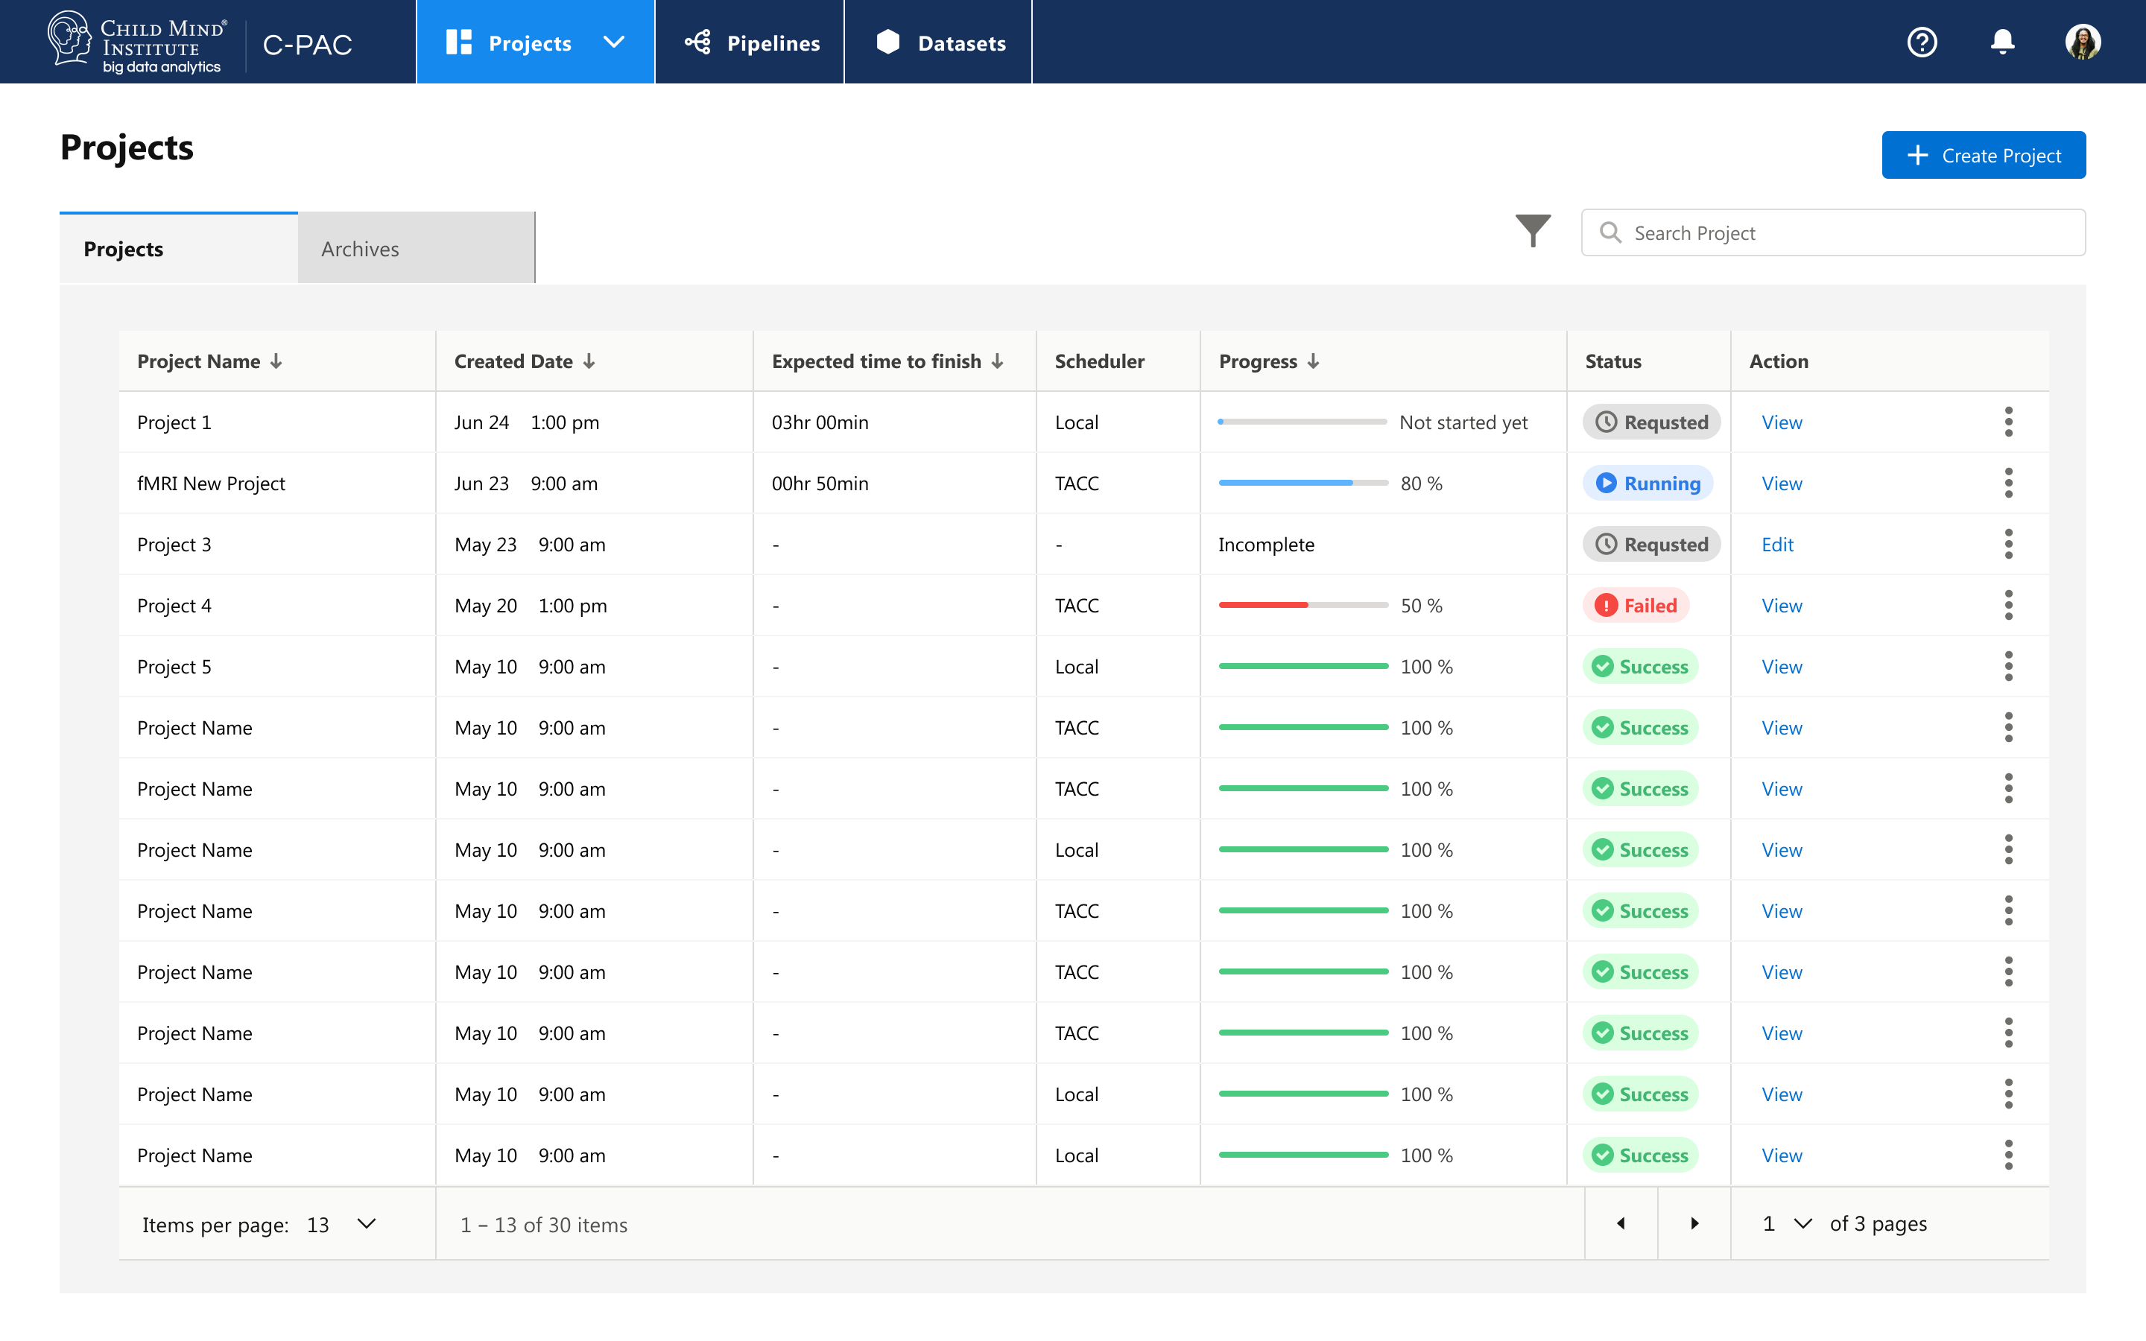The width and height of the screenshot is (2146, 1341).
Task: Sort by Progress column arrow
Action: point(1314,361)
